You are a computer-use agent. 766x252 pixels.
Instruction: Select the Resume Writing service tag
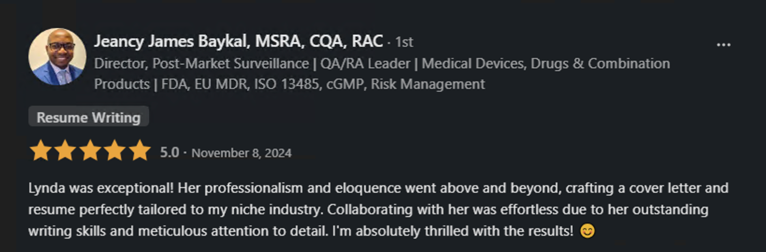(x=89, y=117)
